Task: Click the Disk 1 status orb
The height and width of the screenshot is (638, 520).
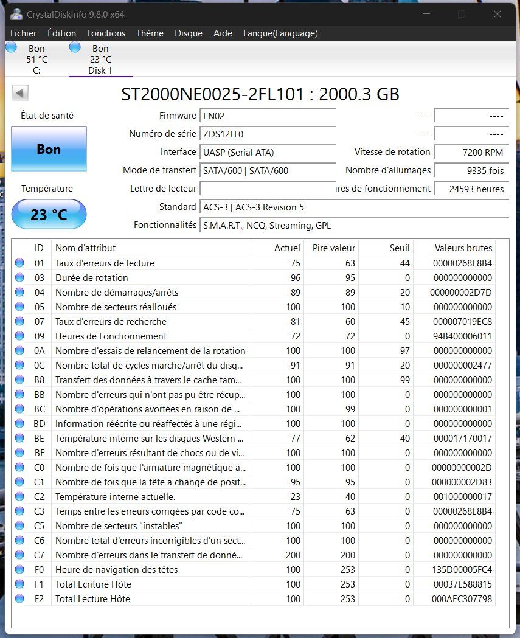Action: point(75,47)
